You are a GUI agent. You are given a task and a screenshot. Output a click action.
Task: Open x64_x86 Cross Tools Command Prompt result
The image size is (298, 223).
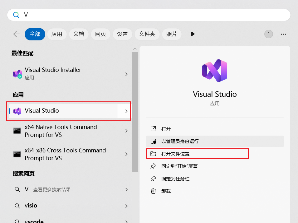click(x=69, y=154)
